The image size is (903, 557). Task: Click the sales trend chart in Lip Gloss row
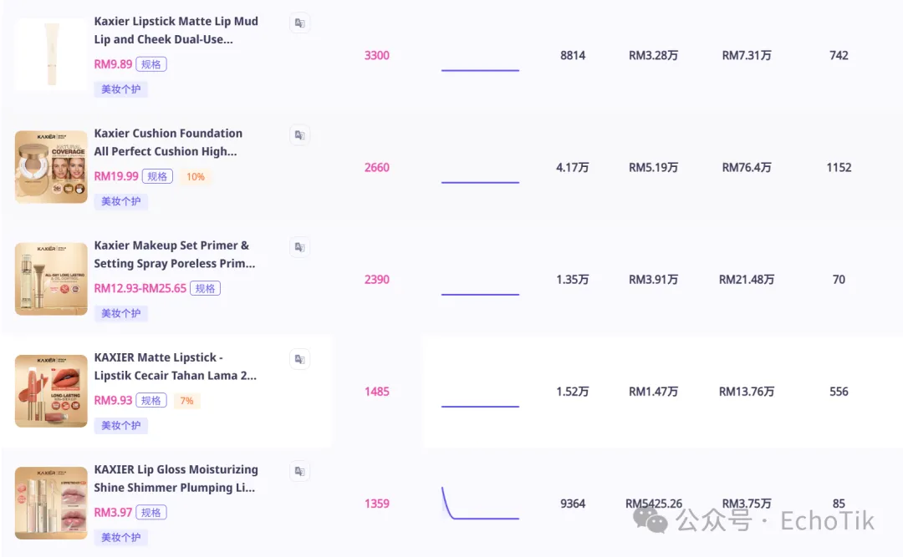coord(480,504)
